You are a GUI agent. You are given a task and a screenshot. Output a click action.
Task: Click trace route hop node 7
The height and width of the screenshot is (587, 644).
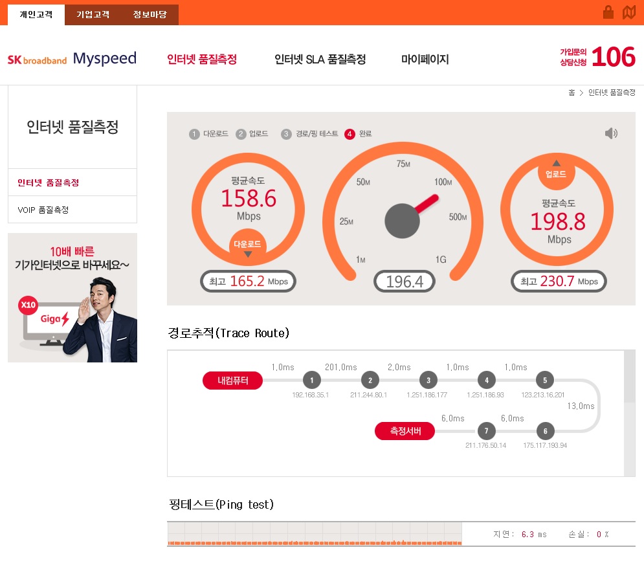(486, 431)
